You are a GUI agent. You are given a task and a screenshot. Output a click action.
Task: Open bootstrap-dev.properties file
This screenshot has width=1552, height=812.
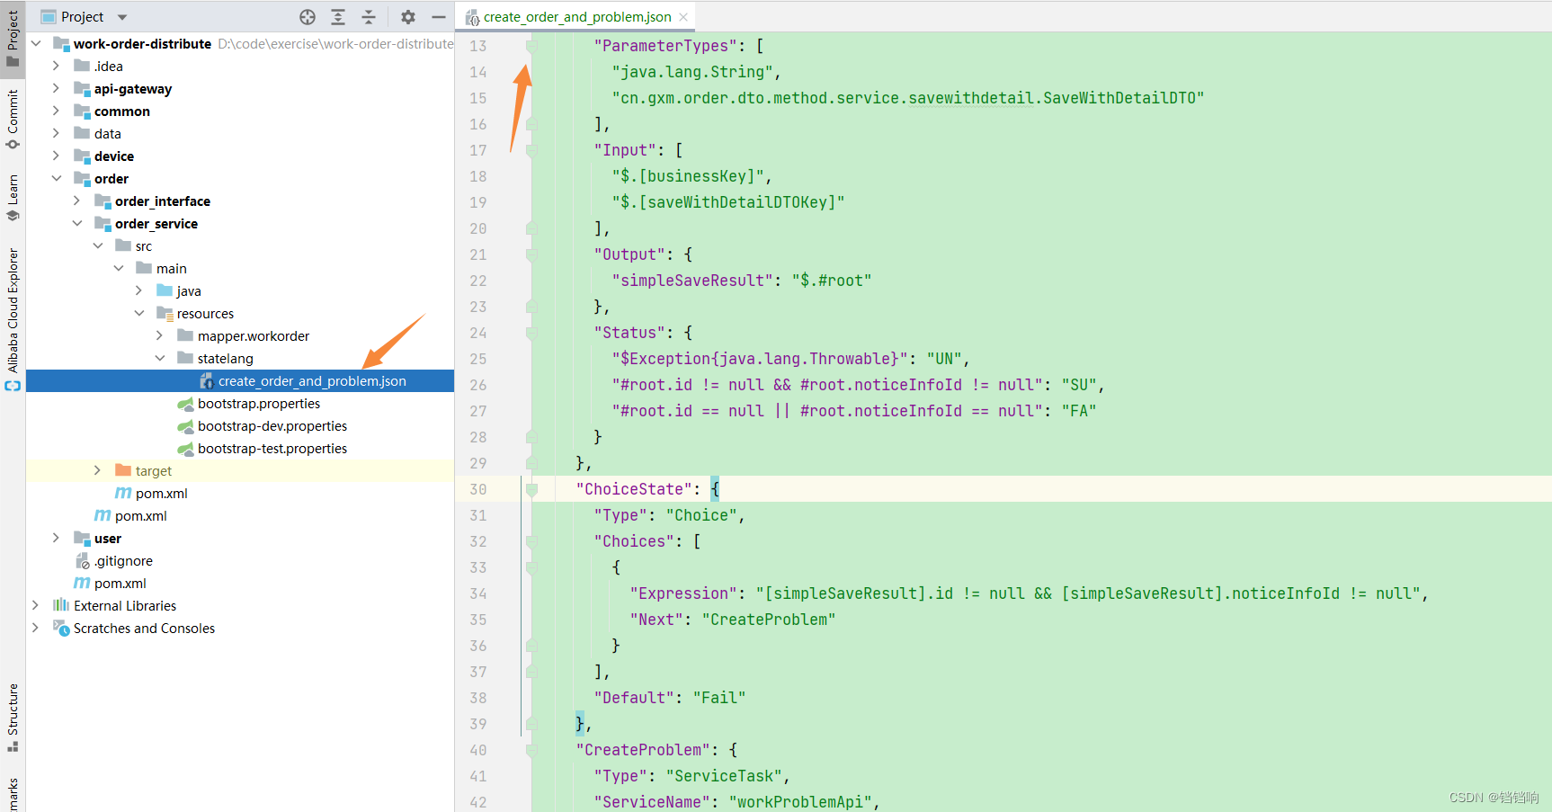(272, 426)
